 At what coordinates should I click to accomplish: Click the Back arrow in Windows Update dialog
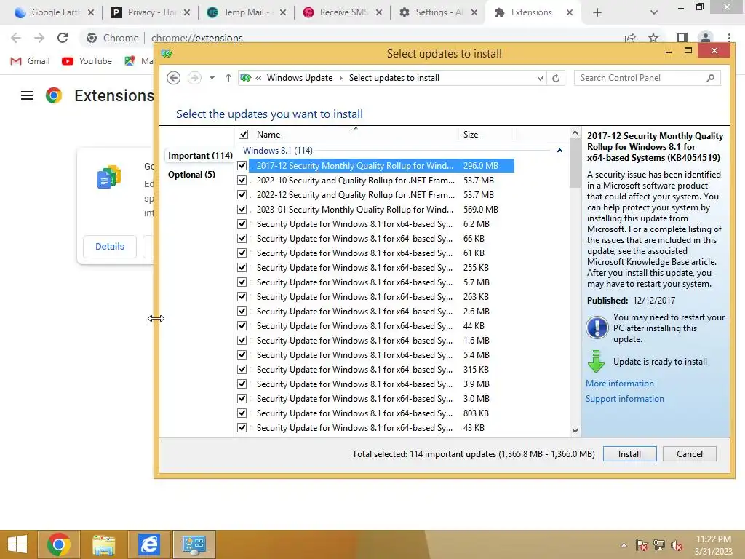click(x=173, y=78)
